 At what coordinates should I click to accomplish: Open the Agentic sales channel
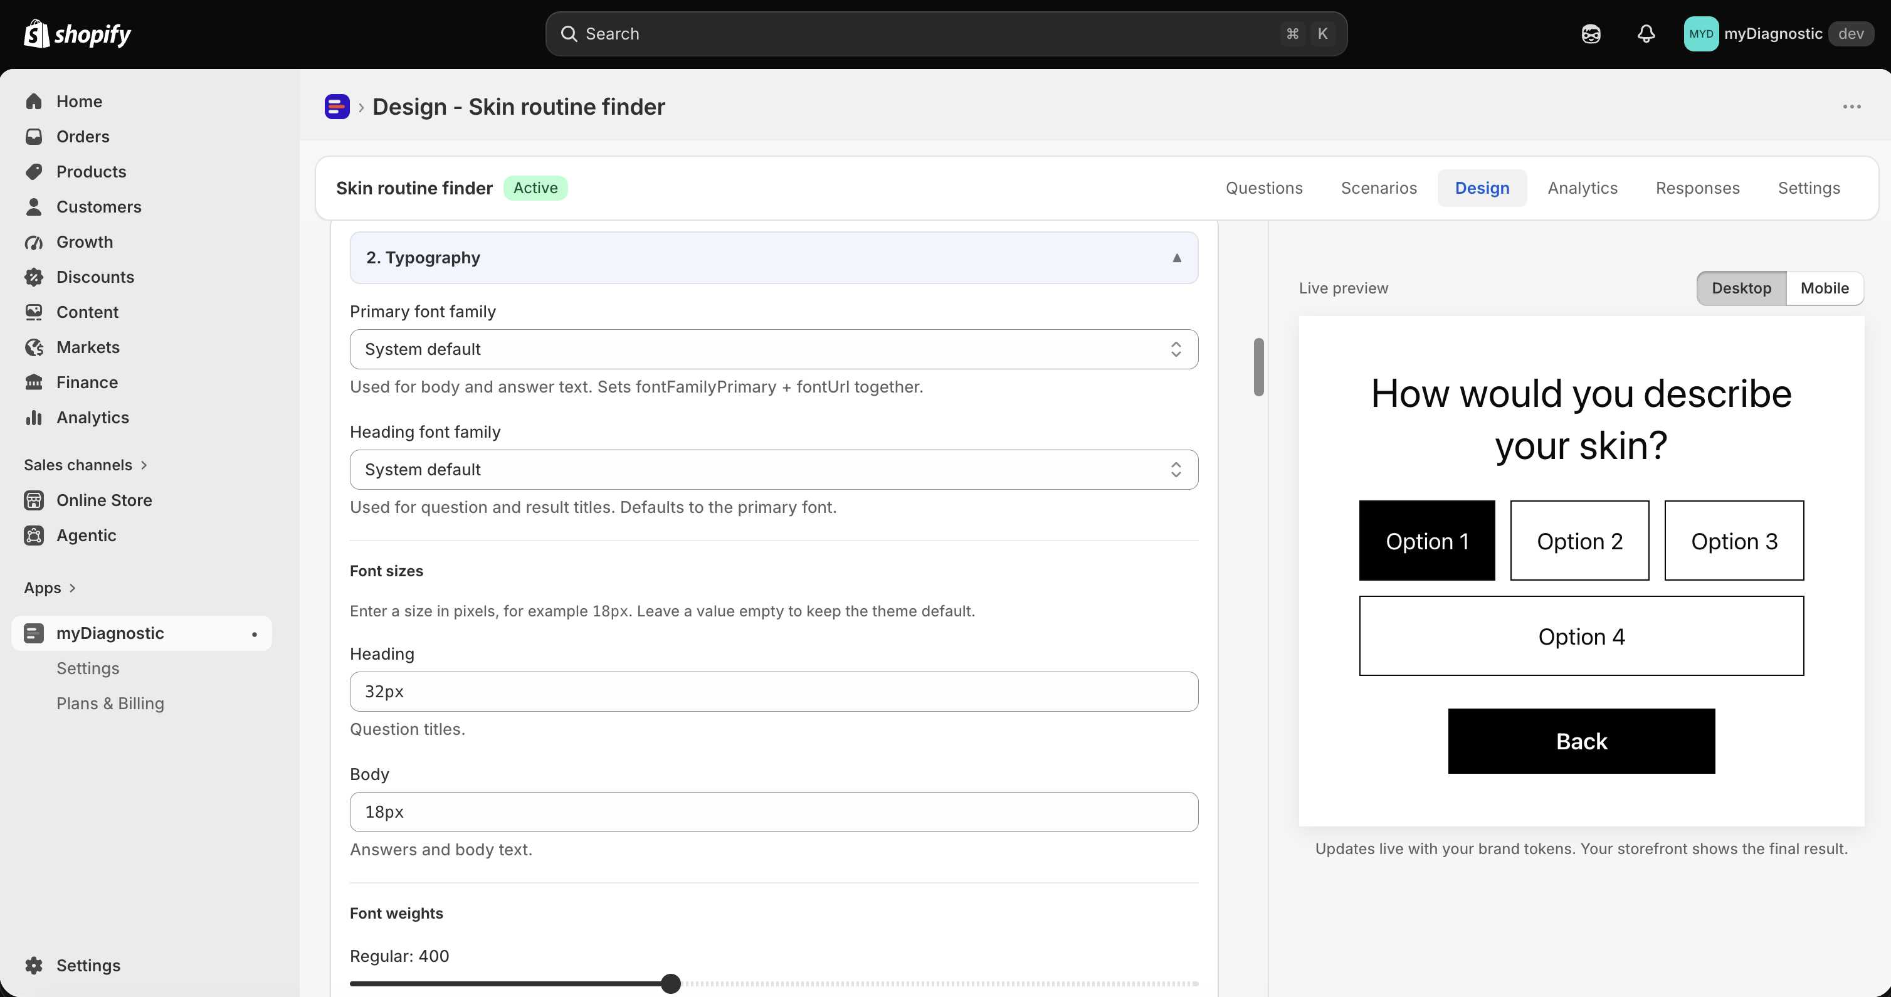(86, 535)
